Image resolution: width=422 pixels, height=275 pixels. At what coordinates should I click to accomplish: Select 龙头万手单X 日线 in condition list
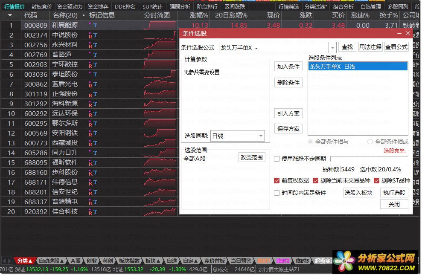coord(358,67)
